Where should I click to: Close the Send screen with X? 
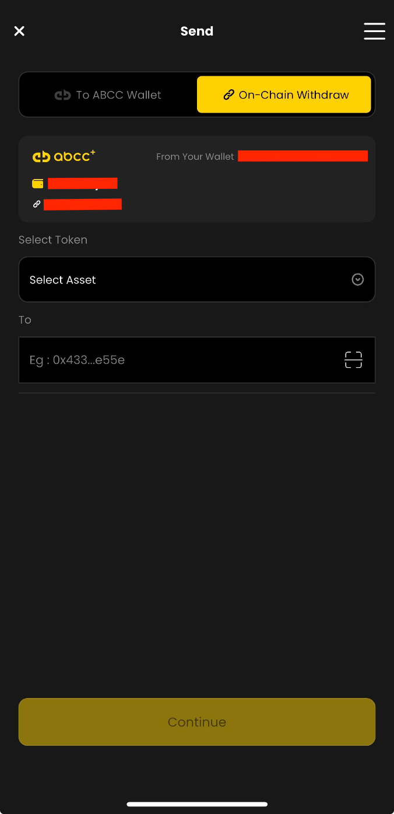click(19, 31)
